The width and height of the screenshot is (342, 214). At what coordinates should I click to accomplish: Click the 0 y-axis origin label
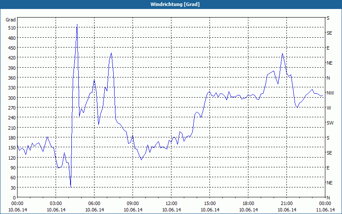click(15, 198)
